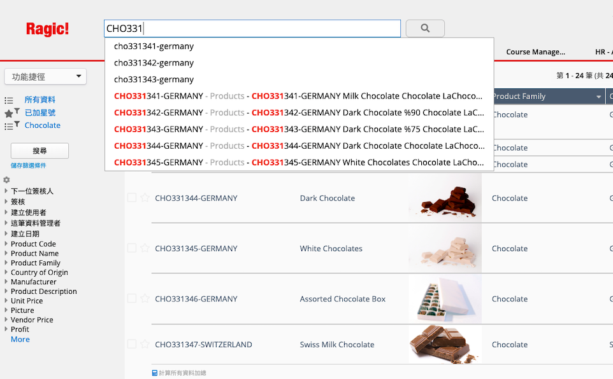Viewport: 613px width, 379px height.
Task: Star the CHO331344-GERMANY record
Action: 145,198
